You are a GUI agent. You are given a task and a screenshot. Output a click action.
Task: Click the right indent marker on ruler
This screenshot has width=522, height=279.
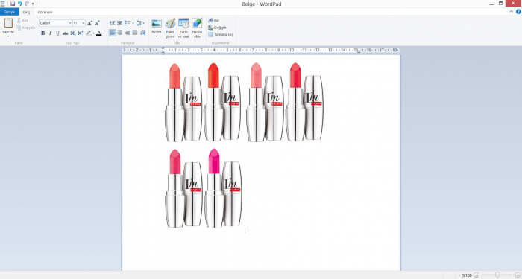click(359, 51)
